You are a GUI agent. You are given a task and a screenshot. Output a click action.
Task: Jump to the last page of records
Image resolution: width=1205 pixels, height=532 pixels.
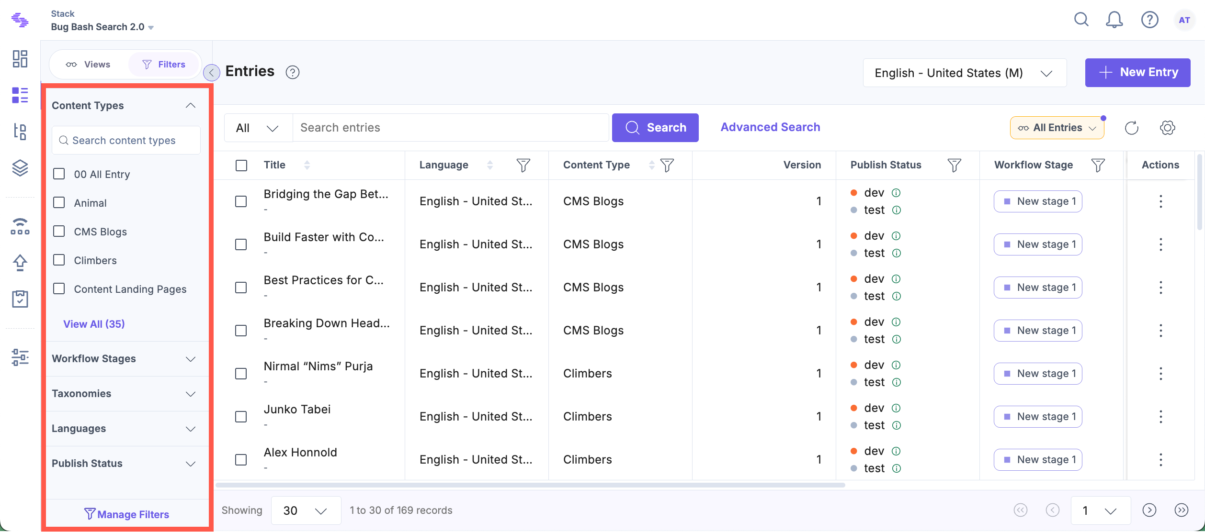click(x=1182, y=510)
